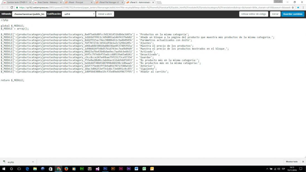Screen dimensions: 306x172
Task: Open Firefox from the taskbar
Action: 66,169
